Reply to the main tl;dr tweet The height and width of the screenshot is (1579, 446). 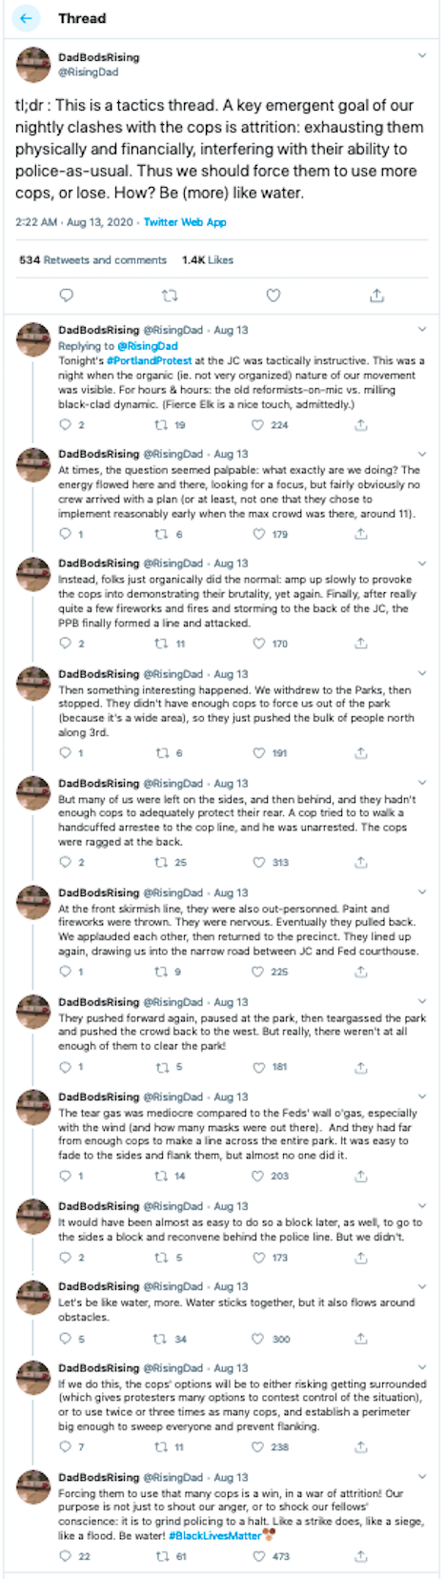coord(66,296)
